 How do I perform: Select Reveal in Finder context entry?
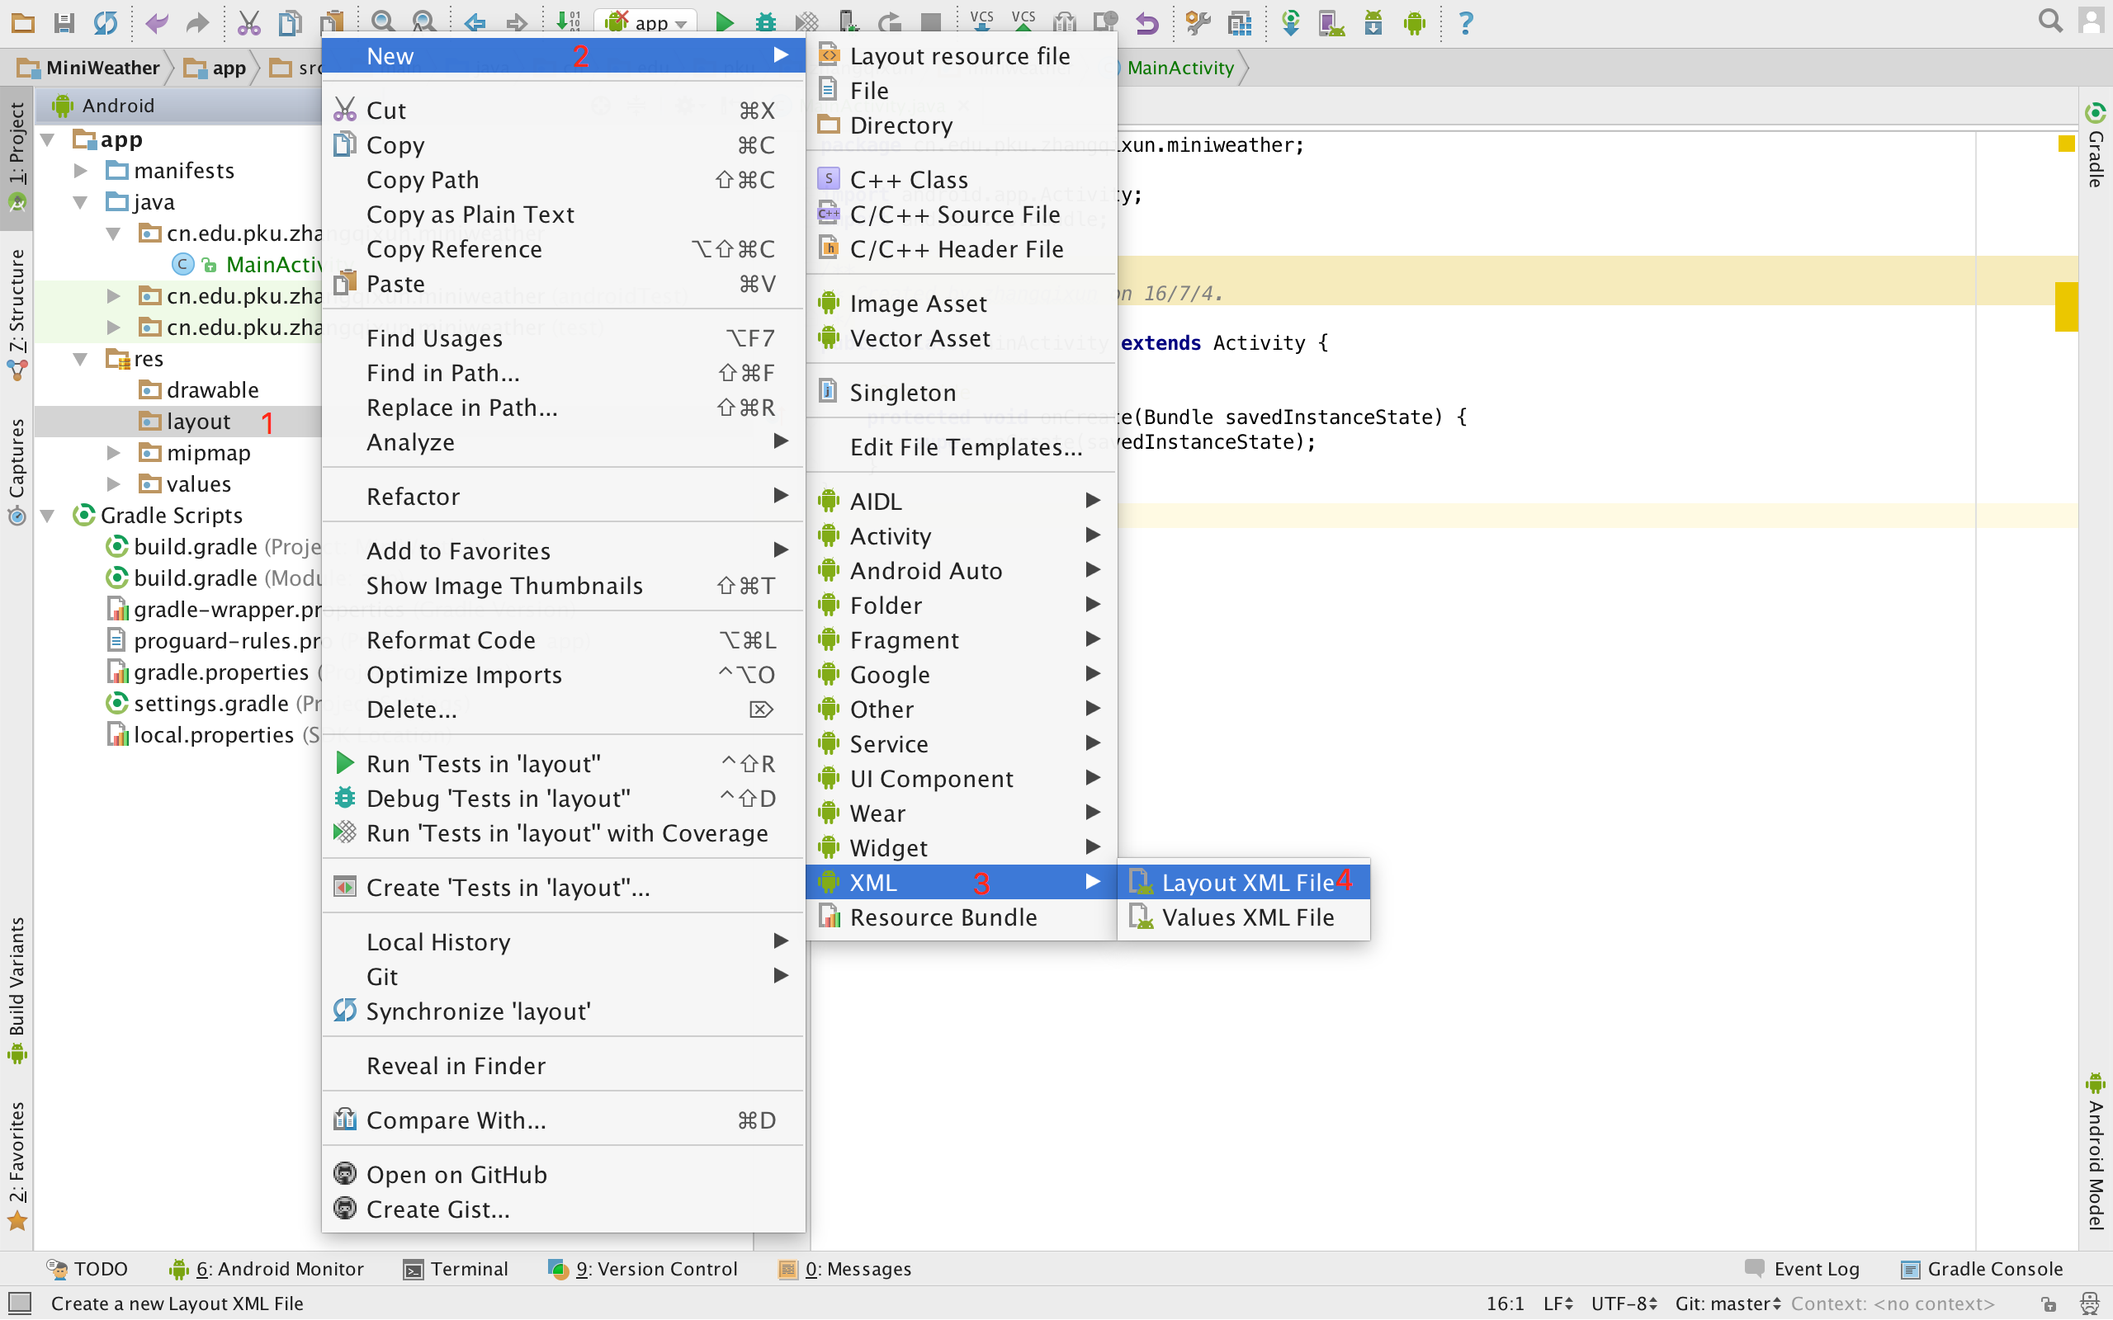tap(563, 1066)
